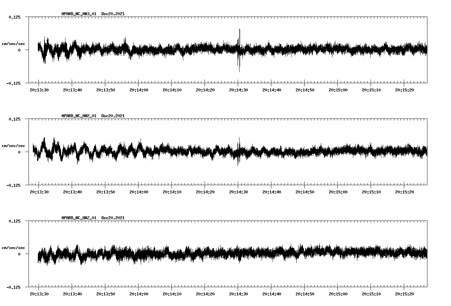This screenshot has height=306, width=451.
Task: Click the -0.125 y-axis label on HNZ chart
Action: point(13,287)
